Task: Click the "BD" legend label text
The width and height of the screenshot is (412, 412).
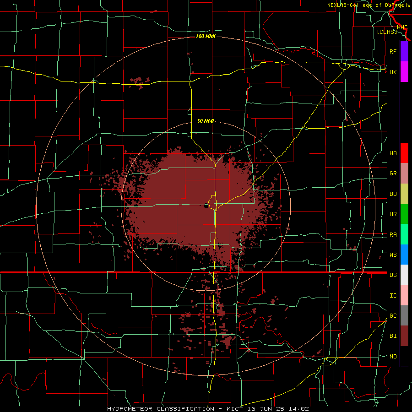Action: point(393,194)
